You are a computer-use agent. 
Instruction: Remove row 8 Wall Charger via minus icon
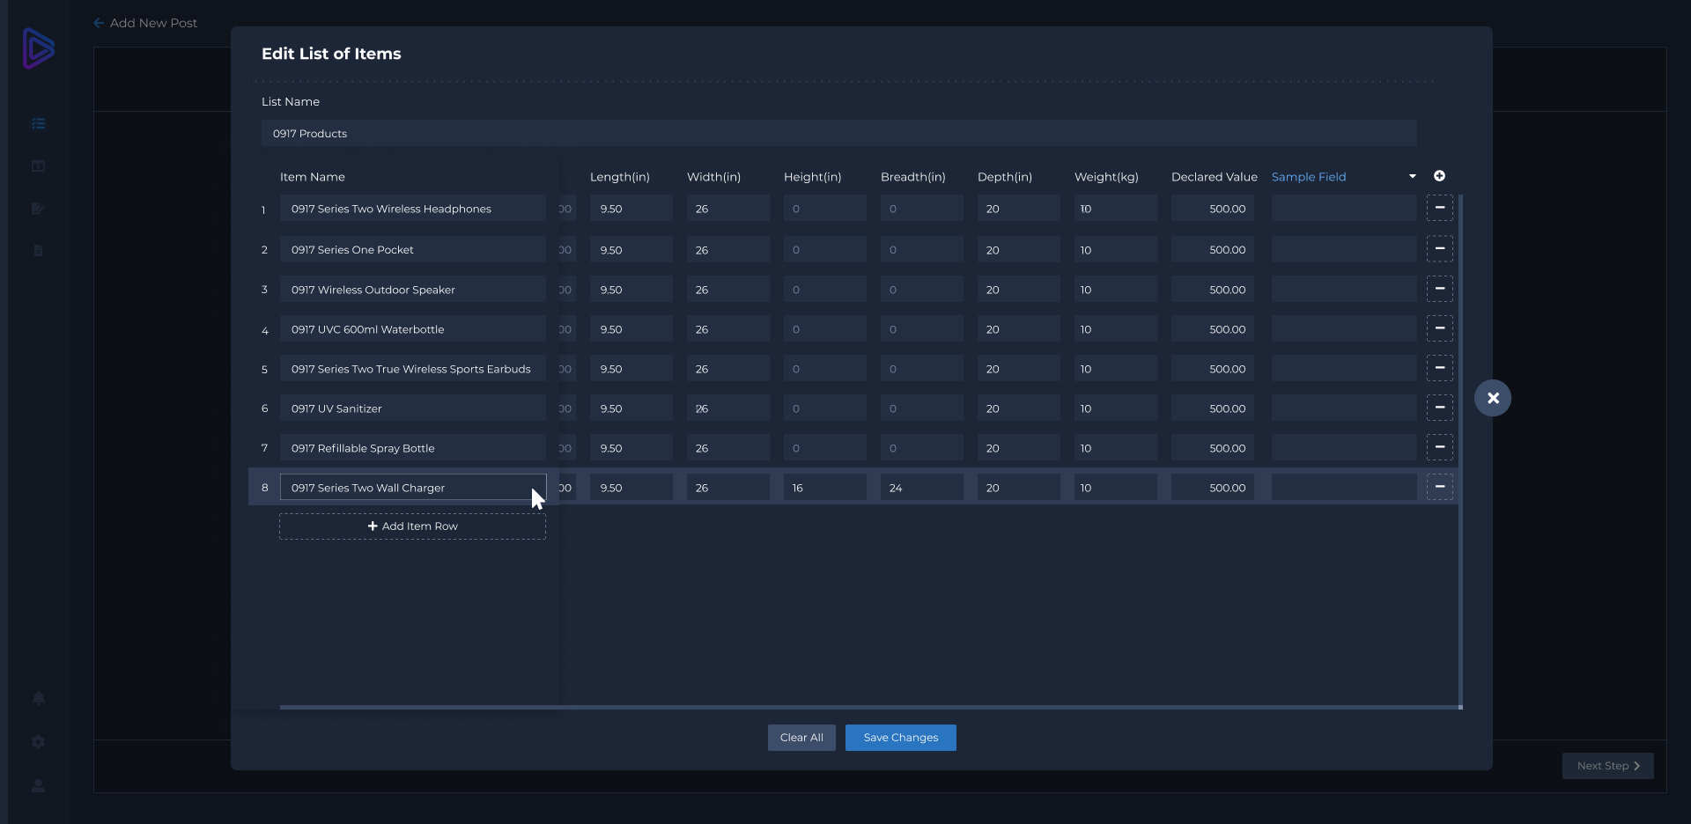1439,487
